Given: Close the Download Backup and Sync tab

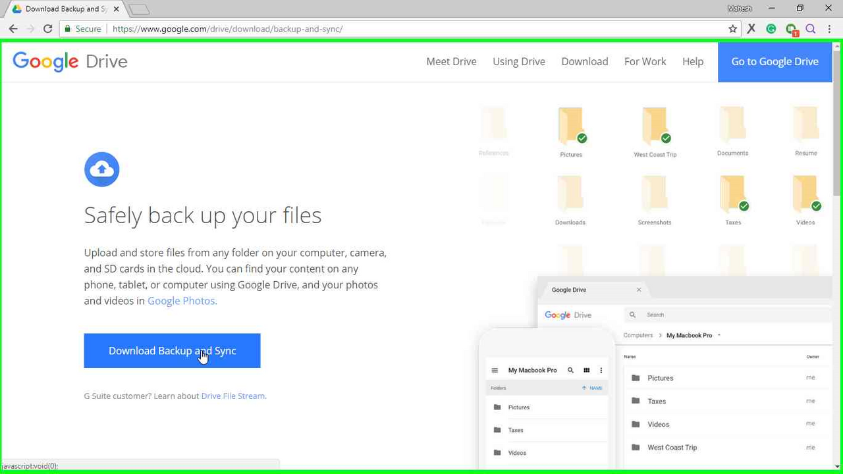Looking at the screenshot, I should tap(116, 9).
